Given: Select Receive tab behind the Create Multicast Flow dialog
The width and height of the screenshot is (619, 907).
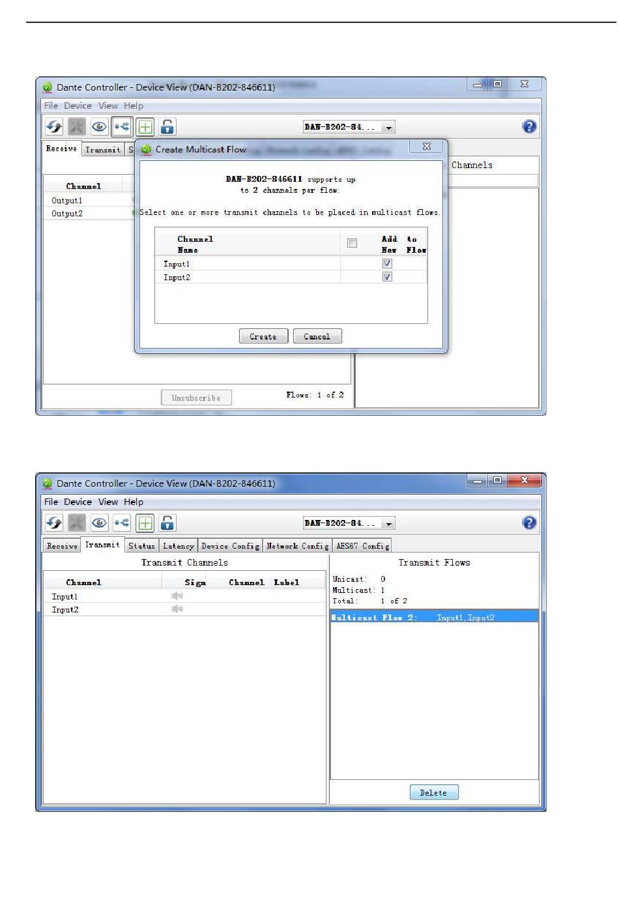Looking at the screenshot, I should click(61, 149).
